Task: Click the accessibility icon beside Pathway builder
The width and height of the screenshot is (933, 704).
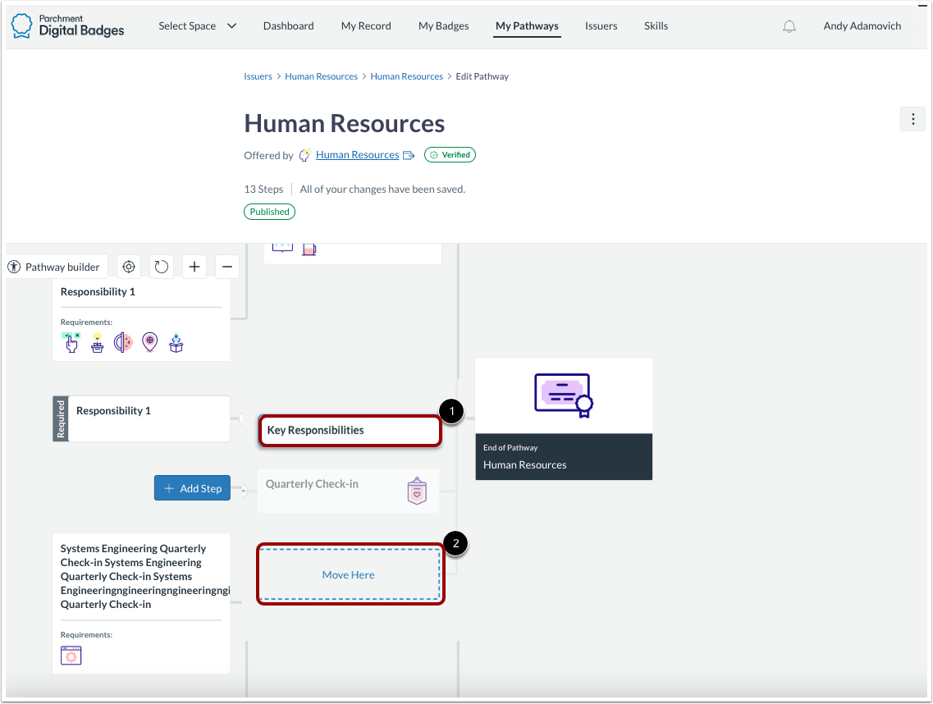Action: [x=14, y=266]
